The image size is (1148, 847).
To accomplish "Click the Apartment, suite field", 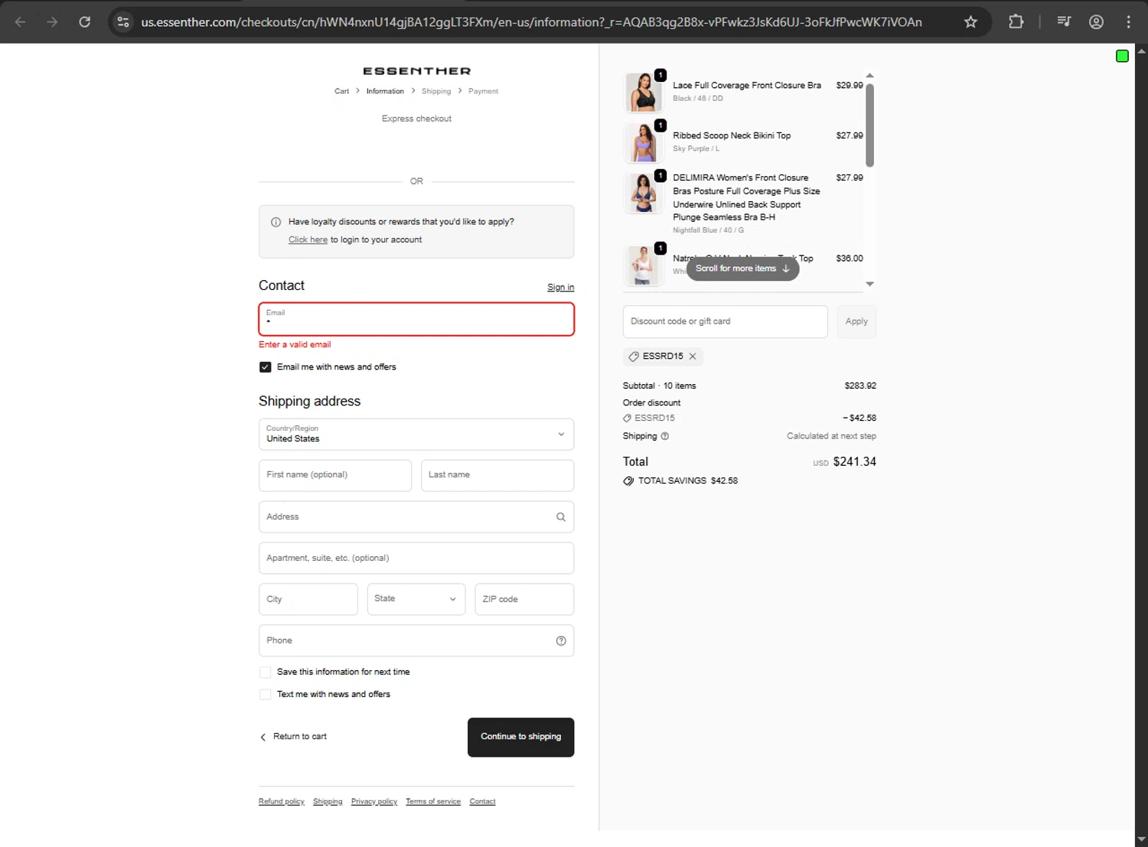I will coord(416,559).
